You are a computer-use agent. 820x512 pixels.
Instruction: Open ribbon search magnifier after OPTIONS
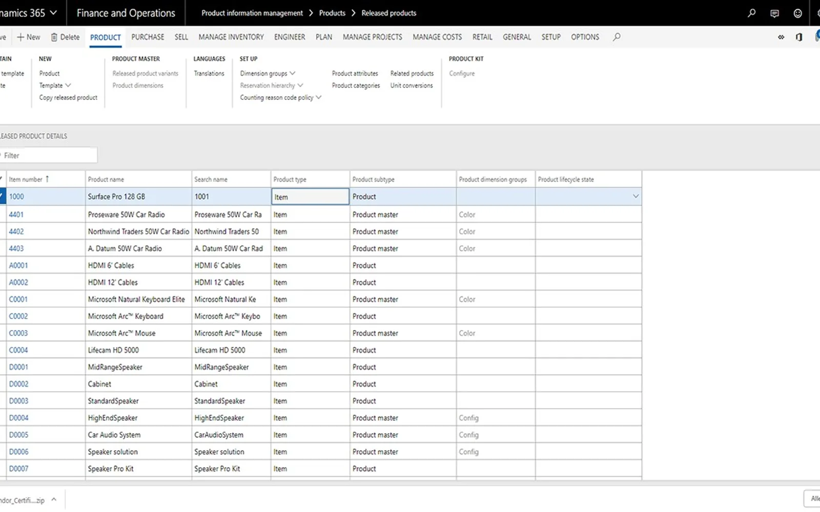point(617,37)
